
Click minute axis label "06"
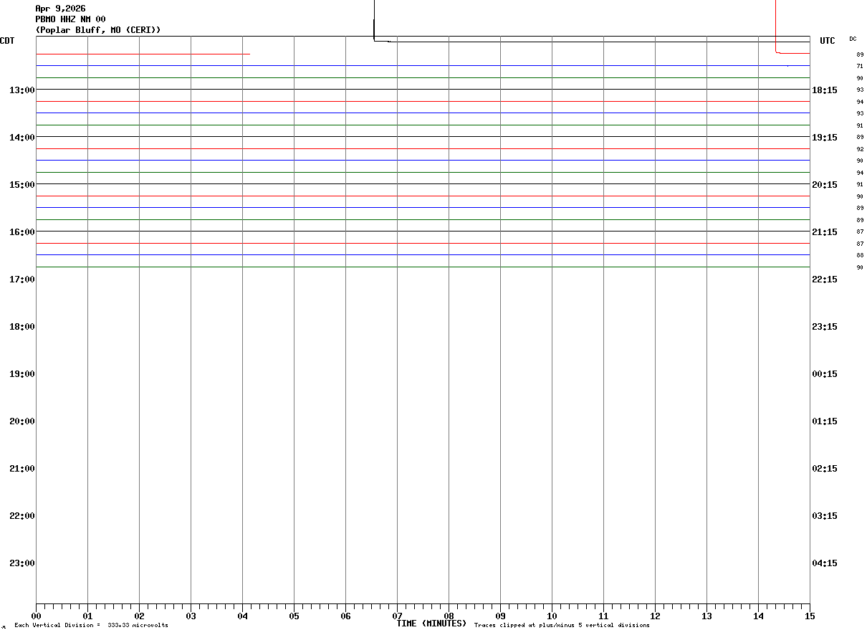pos(345,616)
